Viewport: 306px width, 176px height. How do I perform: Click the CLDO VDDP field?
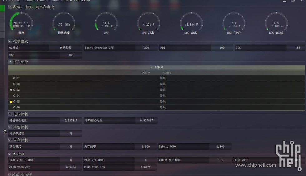pyautogui.click(x=269, y=160)
